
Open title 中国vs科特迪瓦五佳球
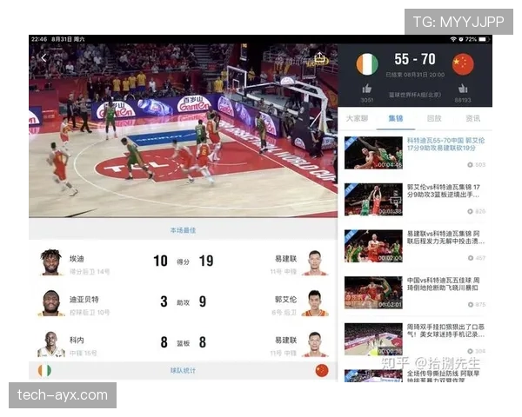click(x=444, y=284)
